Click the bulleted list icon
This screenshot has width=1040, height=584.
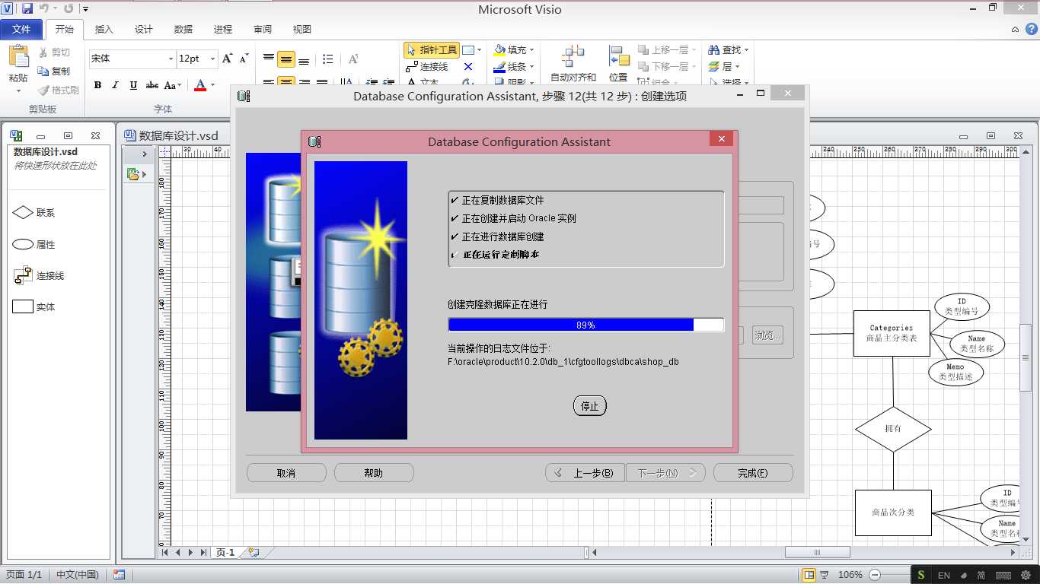tap(328, 59)
